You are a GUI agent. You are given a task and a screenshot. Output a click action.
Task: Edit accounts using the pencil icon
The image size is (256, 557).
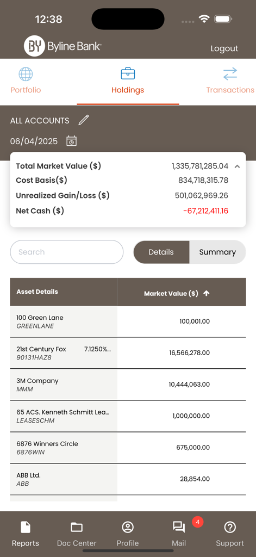(84, 120)
